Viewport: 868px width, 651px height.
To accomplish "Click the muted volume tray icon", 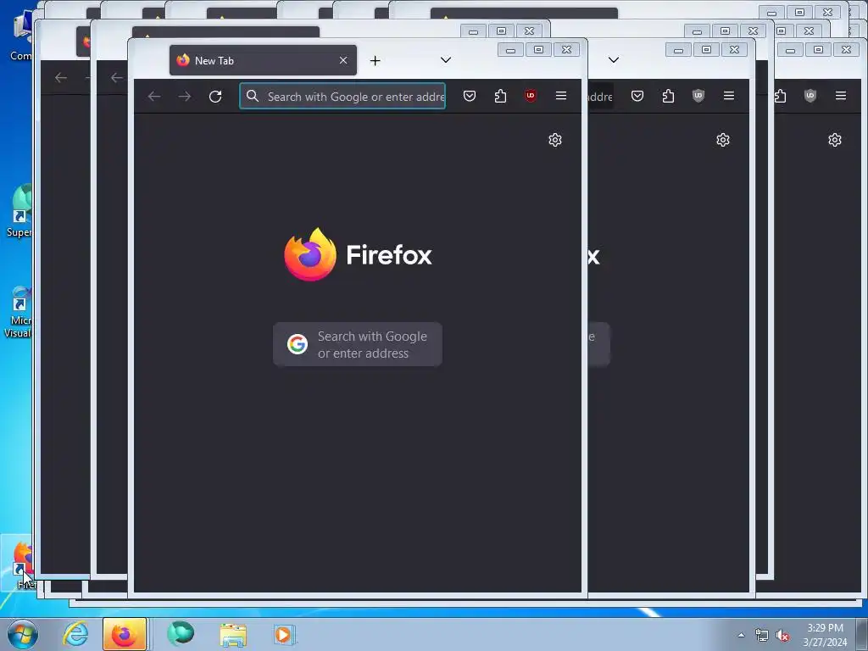I will point(782,636).
